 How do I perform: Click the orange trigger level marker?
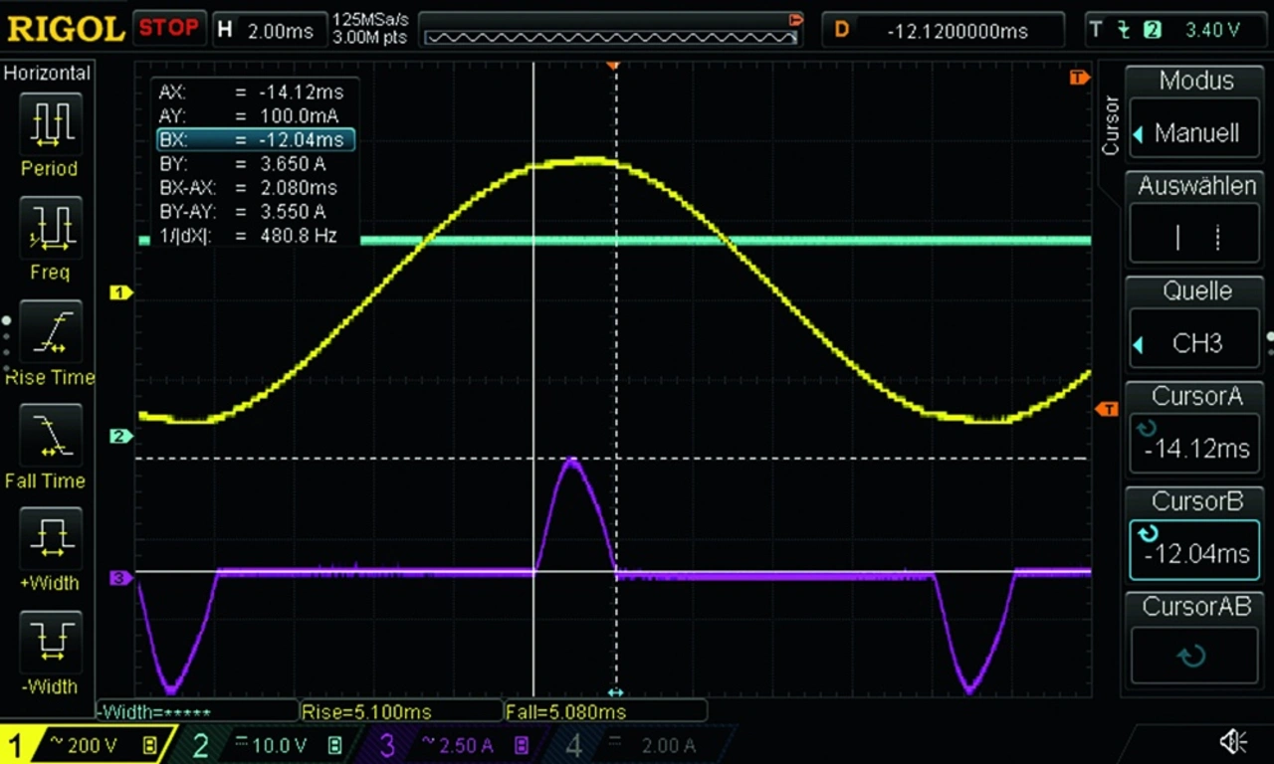click(1106, 409)
